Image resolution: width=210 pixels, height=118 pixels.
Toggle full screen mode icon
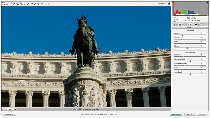169,4
